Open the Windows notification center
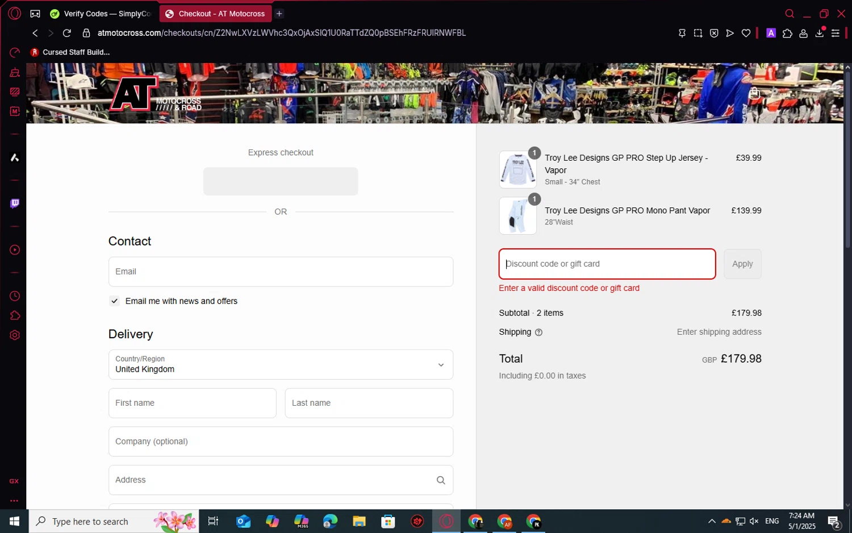 [x=834, y=521]
